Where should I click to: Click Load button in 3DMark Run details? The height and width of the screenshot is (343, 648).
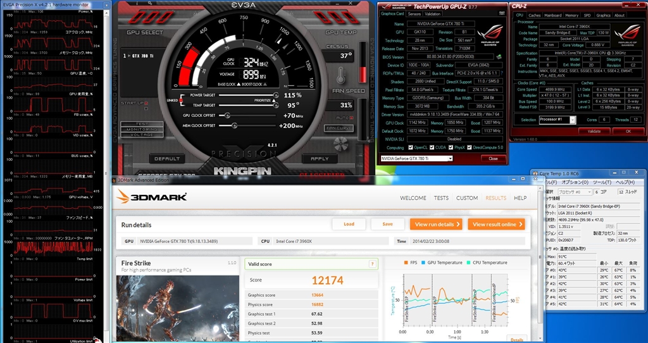tap(349, 224)
